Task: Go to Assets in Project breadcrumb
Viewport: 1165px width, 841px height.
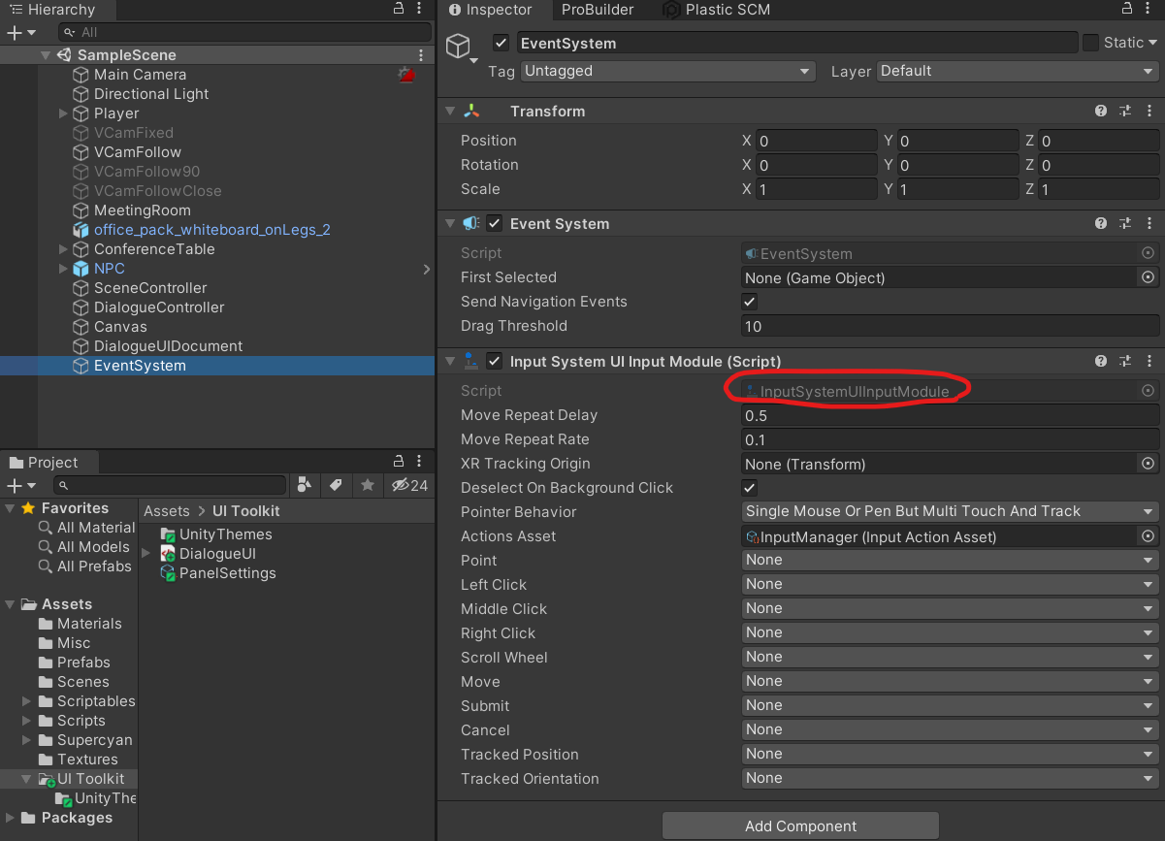Action: [x=167, y=511]
